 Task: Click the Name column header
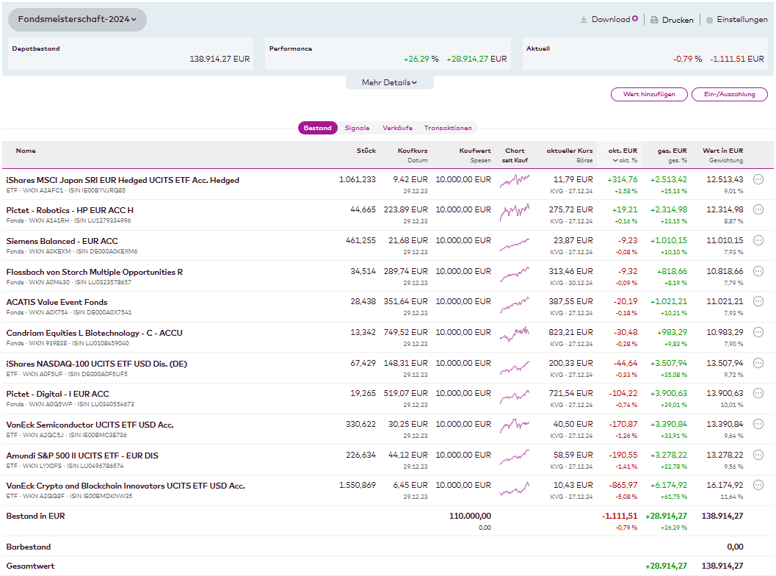click(x=26, y=151)
